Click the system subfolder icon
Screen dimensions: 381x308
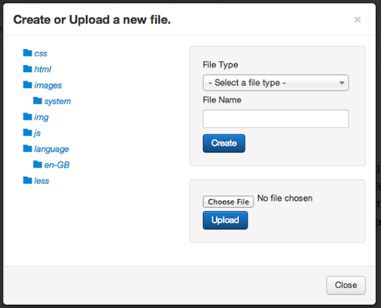[x=37, y=101]
